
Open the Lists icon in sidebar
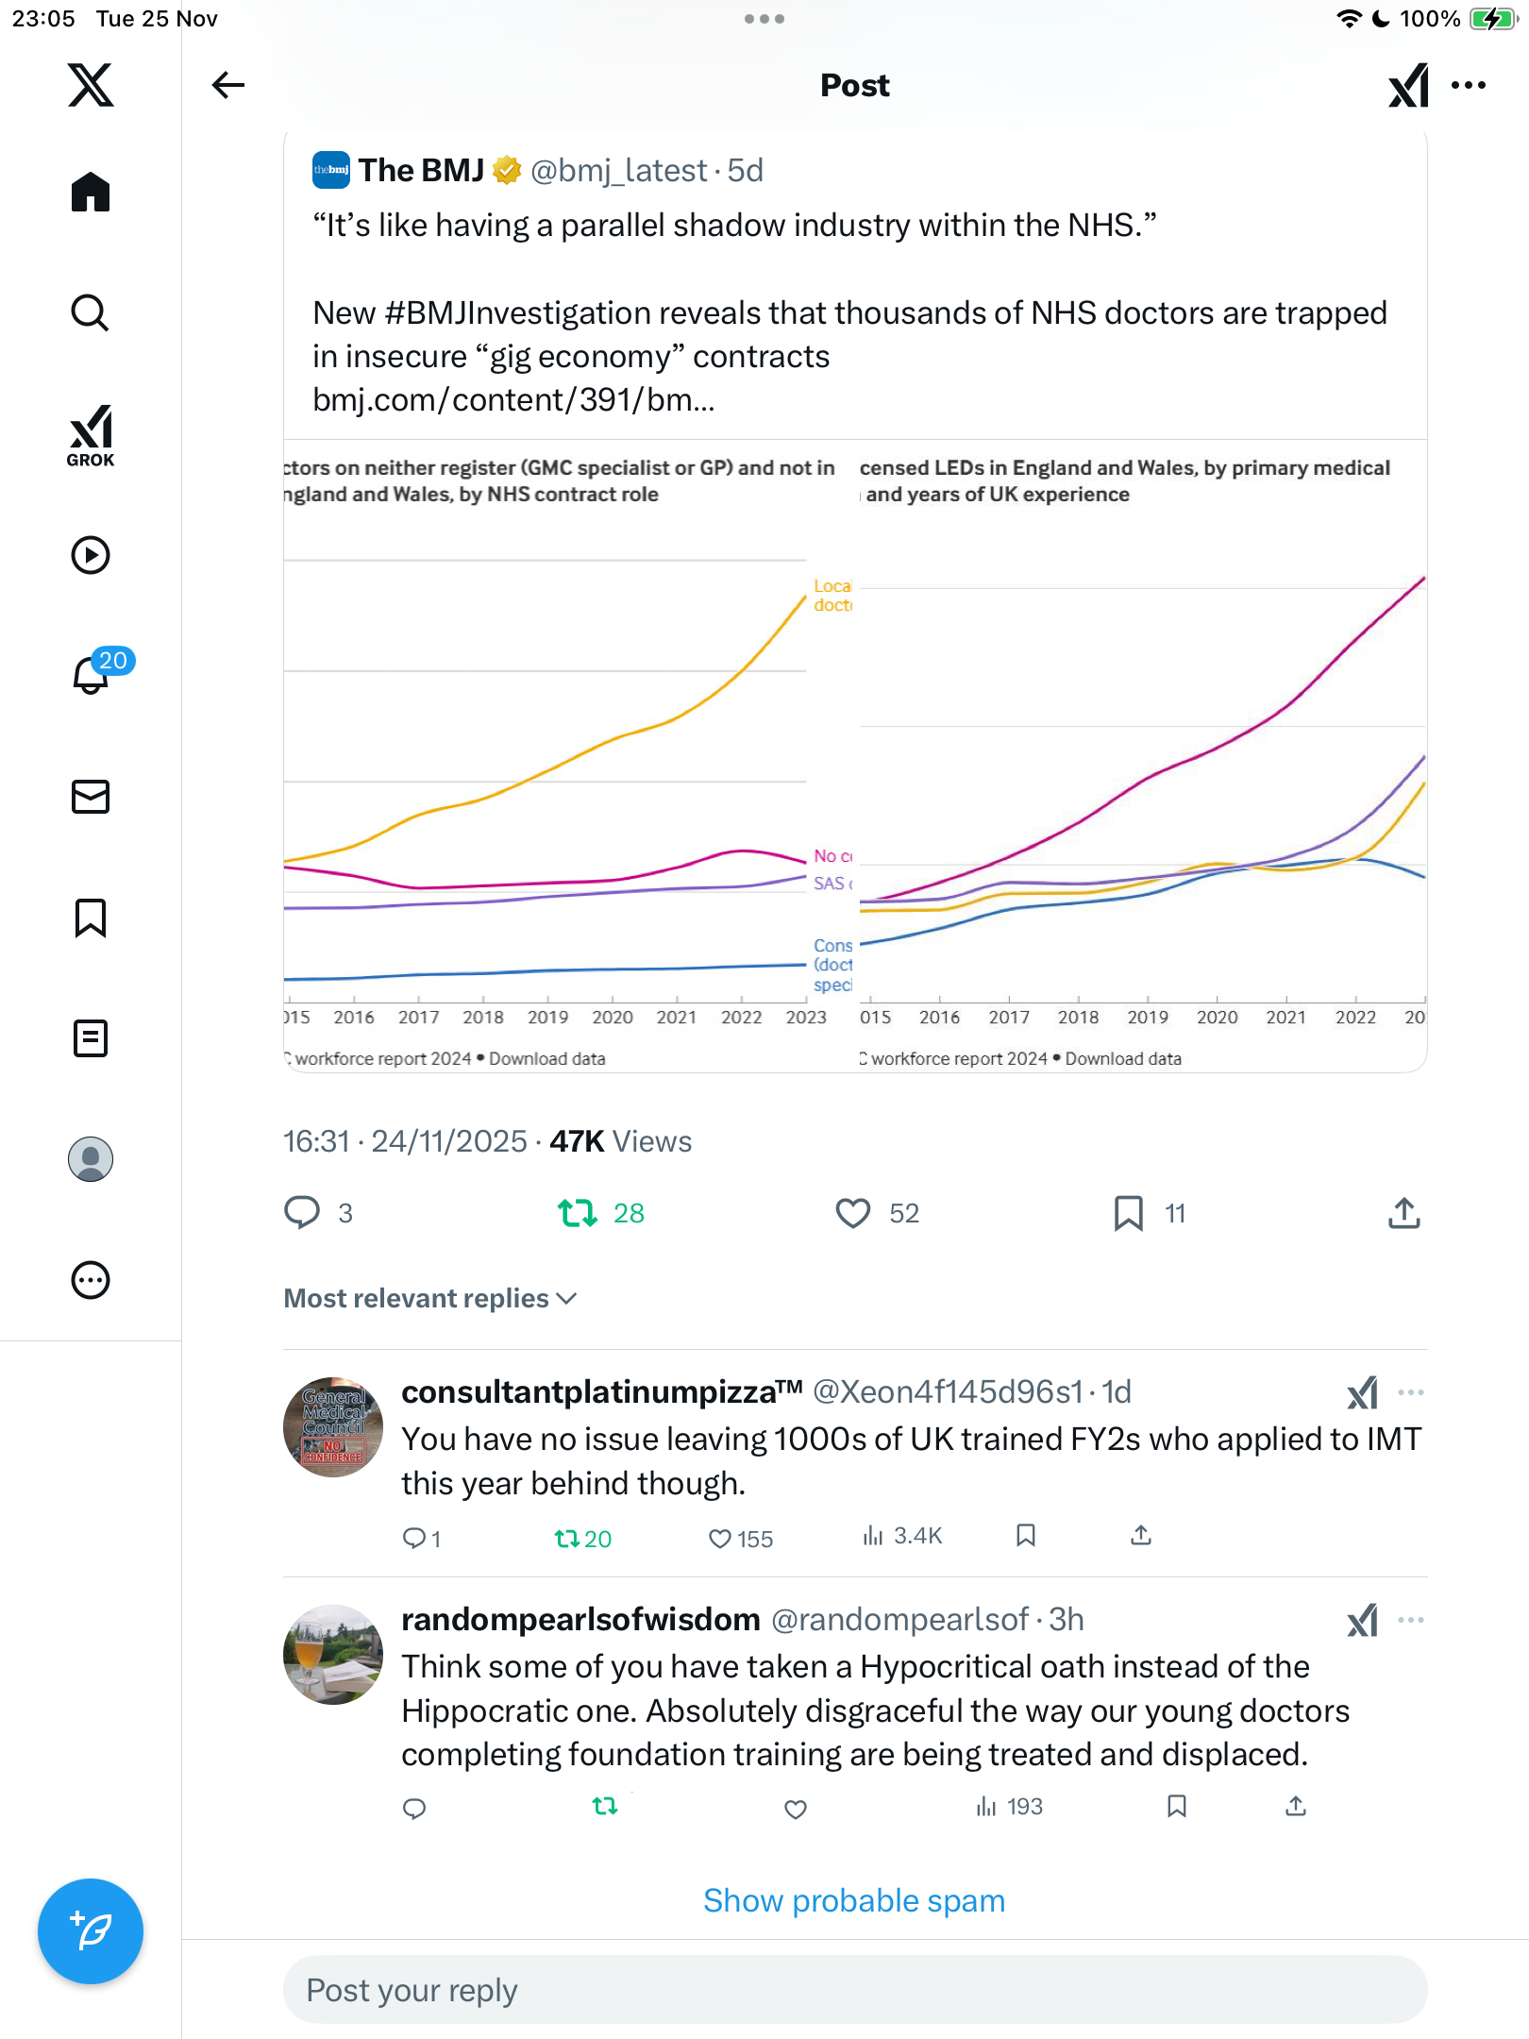pyautogui.click(x=91, y=1038)
